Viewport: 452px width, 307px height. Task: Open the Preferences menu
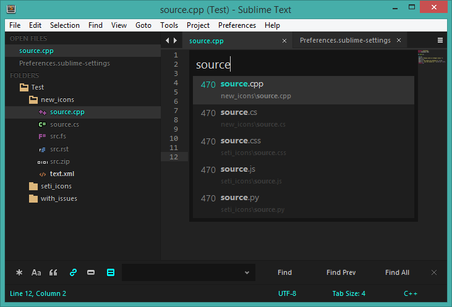(237, 25)
